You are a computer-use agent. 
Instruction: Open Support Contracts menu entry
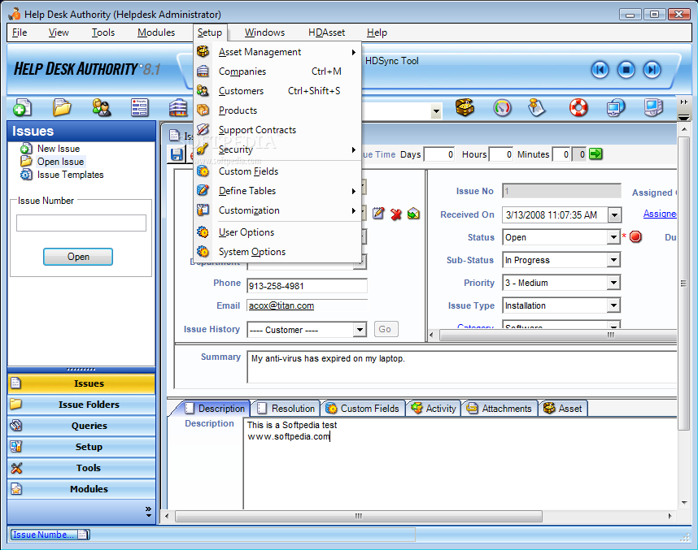click(277, 130)
